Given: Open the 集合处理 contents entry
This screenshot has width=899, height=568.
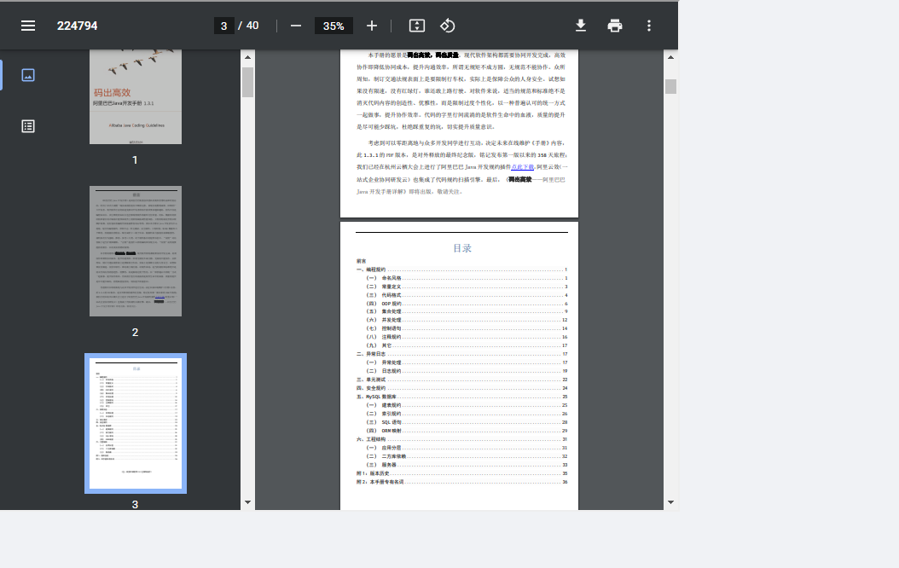Looking at the screenshot, I should point(466,312).
